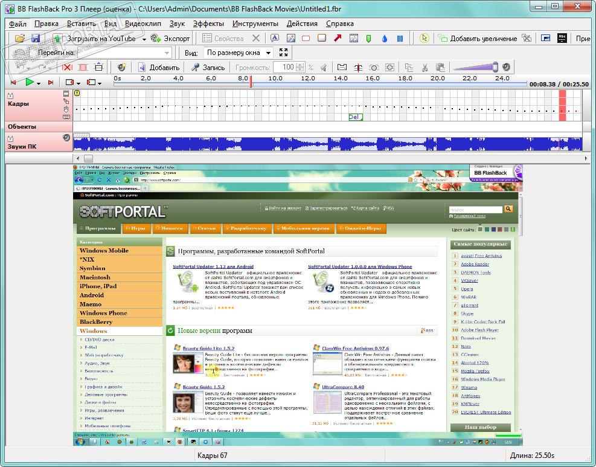Remove zoom-pan with the crossed zoom icon
This screenshot has width=596, height=467.
point(527,38)
